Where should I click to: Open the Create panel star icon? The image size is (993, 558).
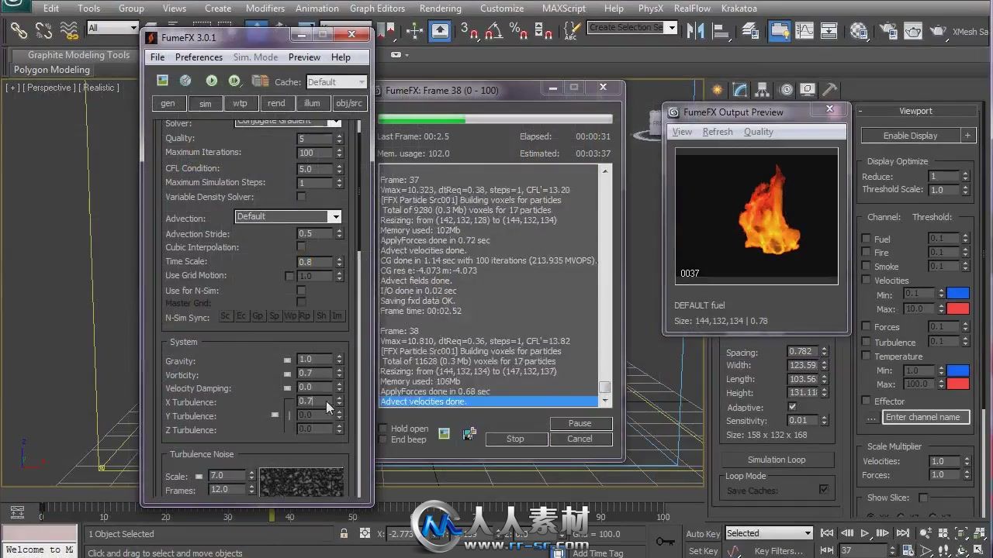click(717, 90)
